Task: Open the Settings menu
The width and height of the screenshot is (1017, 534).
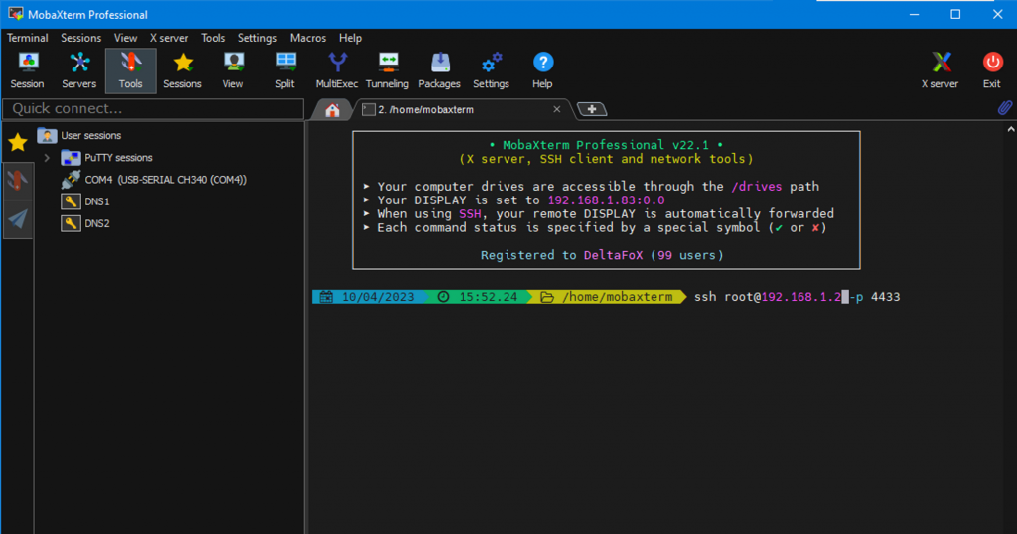Action: coord(257,38)
